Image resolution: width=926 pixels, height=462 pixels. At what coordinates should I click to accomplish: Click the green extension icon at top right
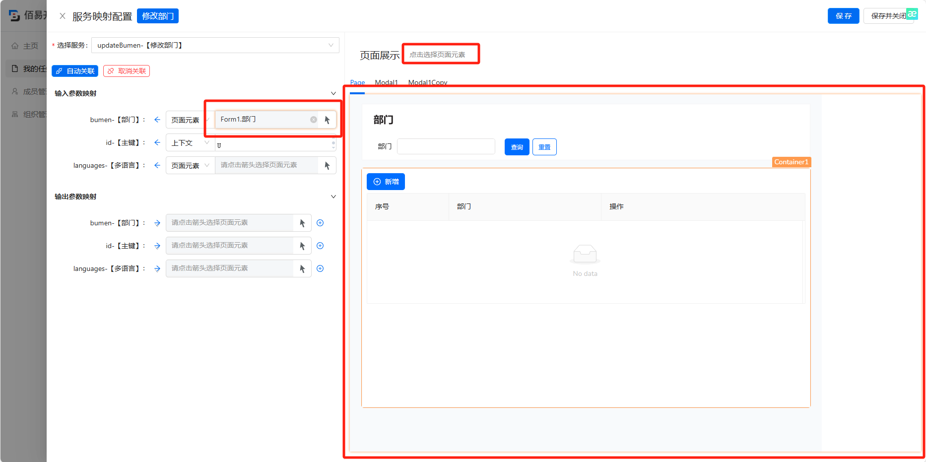[x=912, y=14]
